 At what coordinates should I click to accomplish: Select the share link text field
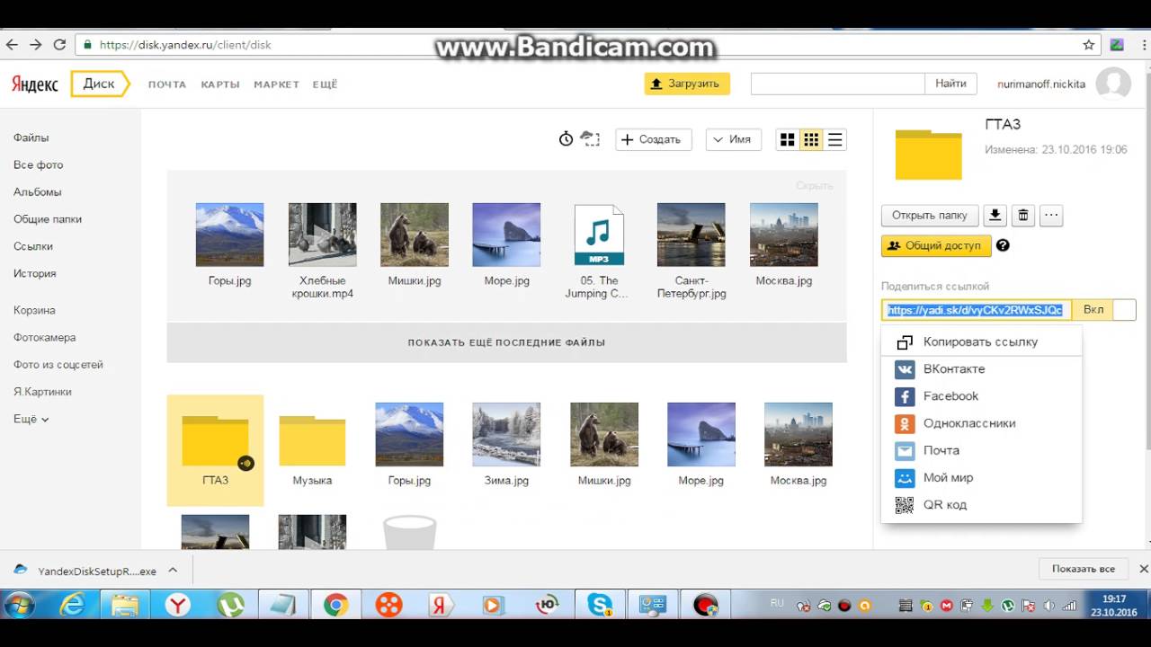point(977,310)
